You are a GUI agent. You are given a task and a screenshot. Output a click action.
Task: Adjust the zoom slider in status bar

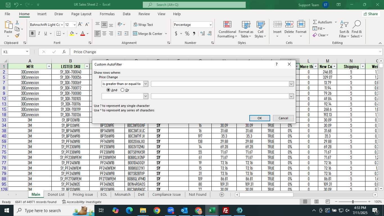pos(353,202)
